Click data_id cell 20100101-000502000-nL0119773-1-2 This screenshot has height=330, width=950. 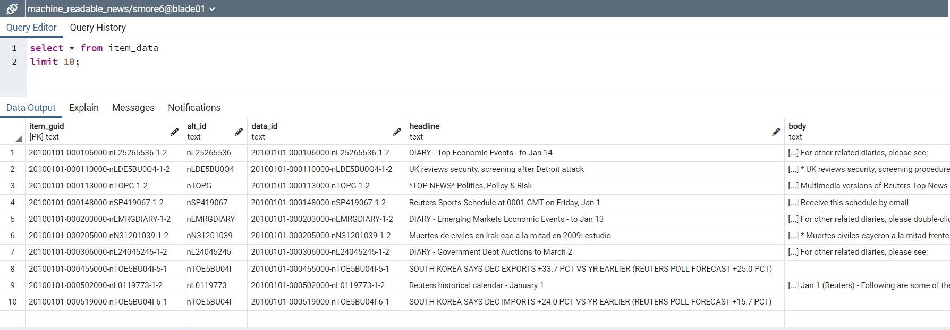[326, 285]
